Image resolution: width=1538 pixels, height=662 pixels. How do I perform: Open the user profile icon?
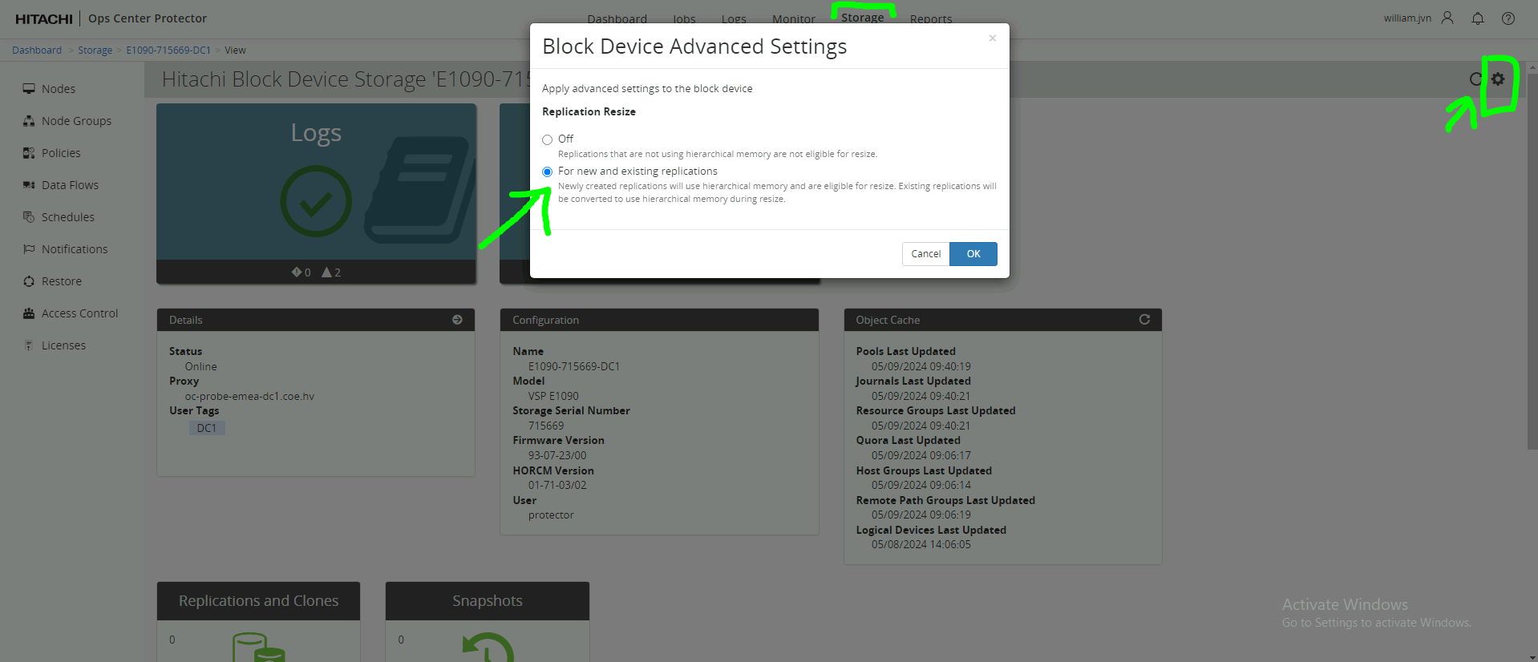(1447, 18)
